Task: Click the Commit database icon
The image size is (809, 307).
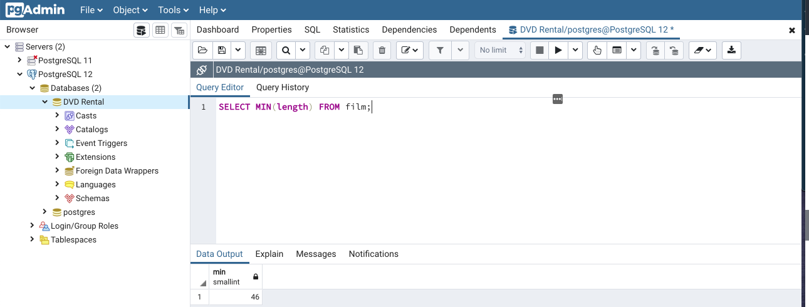Action: 655,50
